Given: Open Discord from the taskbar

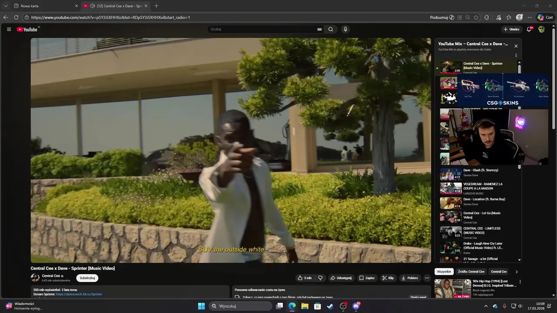Looking at the screenshot, I should pyautogui.click(x=356, y=306).
